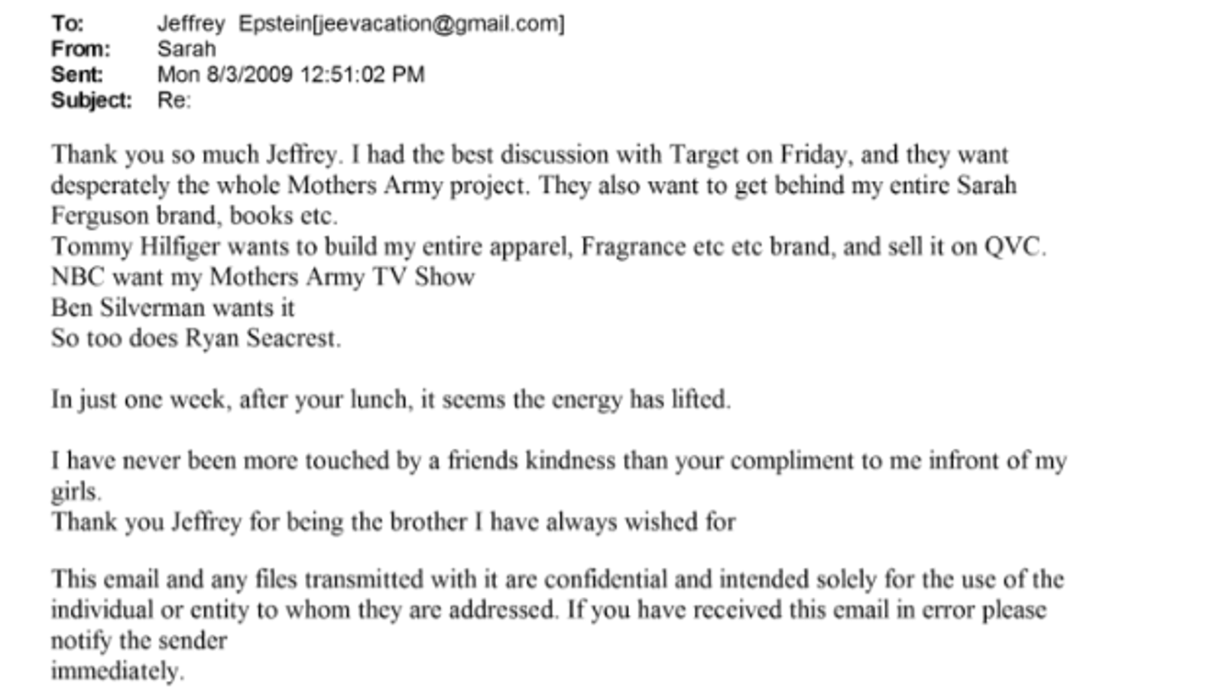Screen dimensions: 1223x687
Task: Click the "Subject:" header label
Action: pos(91,101)
